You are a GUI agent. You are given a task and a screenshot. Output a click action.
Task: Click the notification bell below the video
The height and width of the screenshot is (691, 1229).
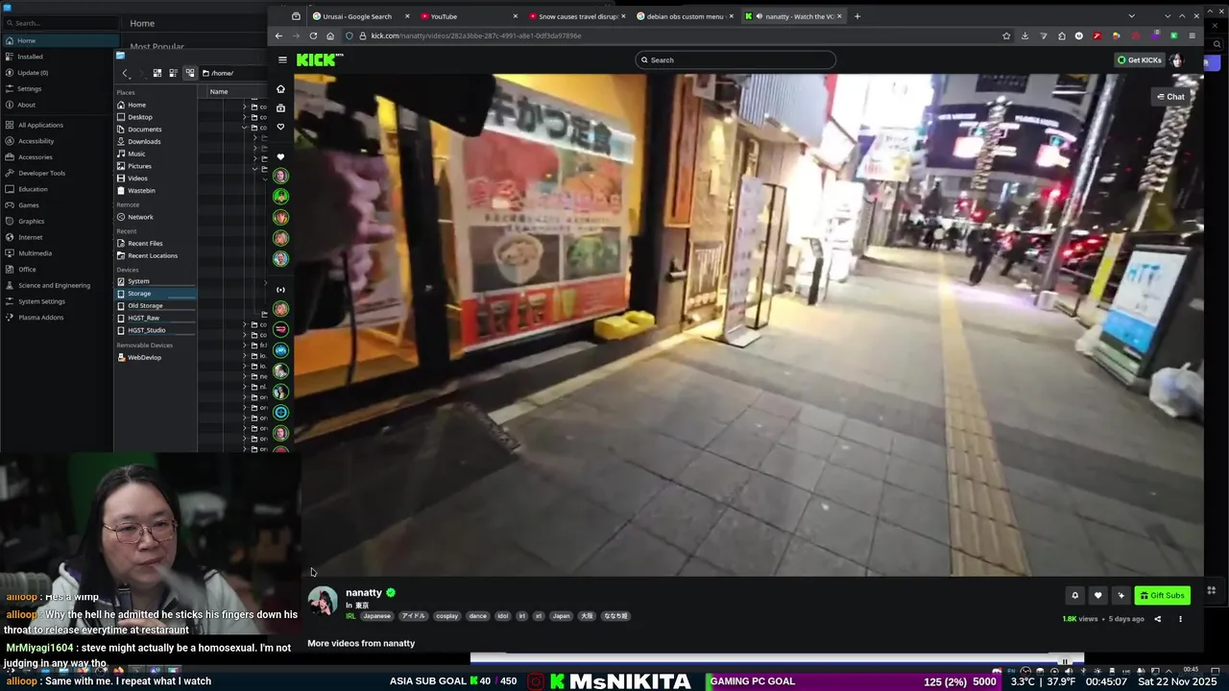coord(1074,595)
